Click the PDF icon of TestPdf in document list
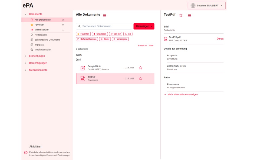The width and height of the screenshot is (257, 160). [x=83, y=78]
